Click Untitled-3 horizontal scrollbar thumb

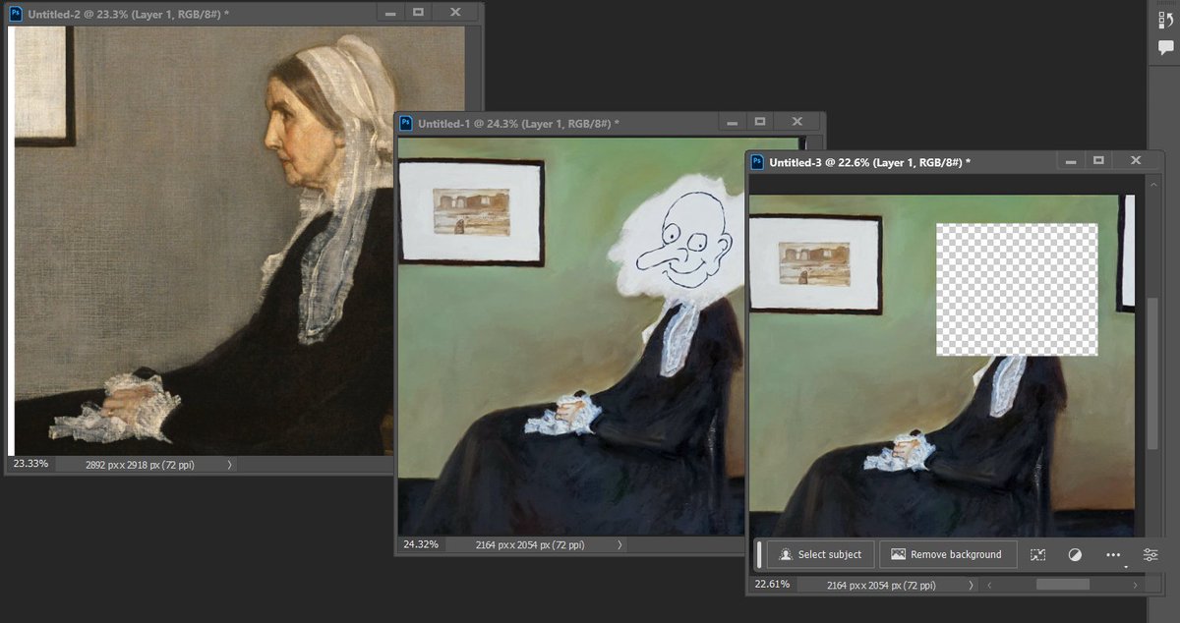pyautogui.click(x=1062, y=585)
